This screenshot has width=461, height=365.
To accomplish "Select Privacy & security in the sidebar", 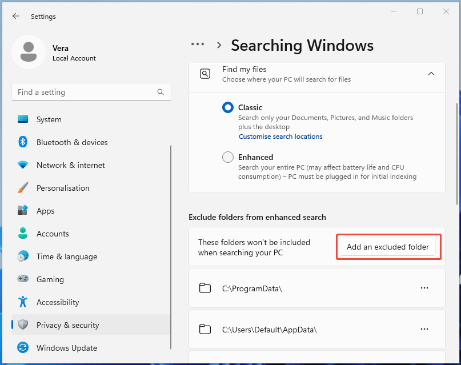I will [69, 325].
